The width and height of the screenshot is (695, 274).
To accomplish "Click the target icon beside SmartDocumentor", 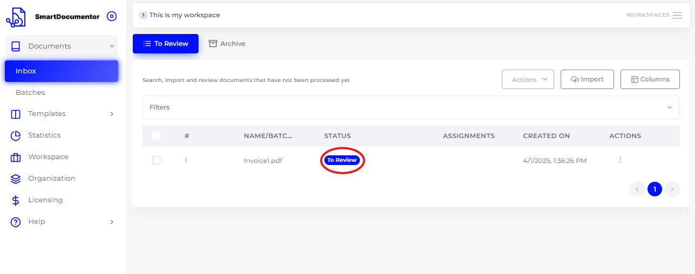I will coord(112,16).
